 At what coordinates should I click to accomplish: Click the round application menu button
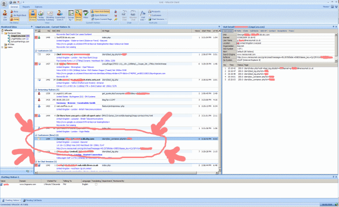click(4, 4)
